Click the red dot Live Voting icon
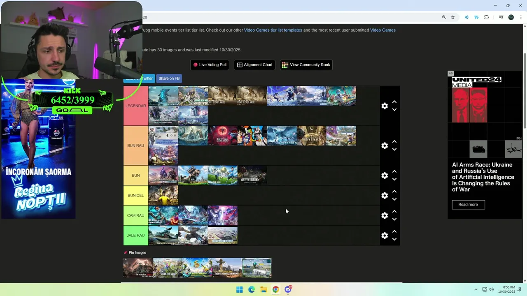 196,65
